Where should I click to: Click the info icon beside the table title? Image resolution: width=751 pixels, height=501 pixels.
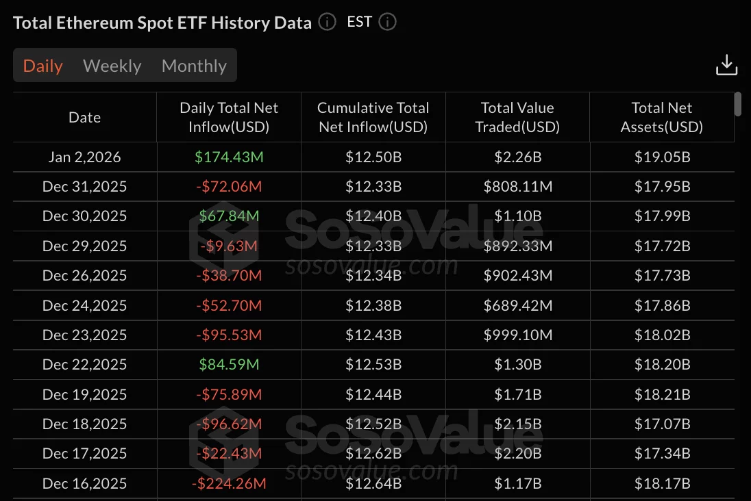[x=327, y=23]
